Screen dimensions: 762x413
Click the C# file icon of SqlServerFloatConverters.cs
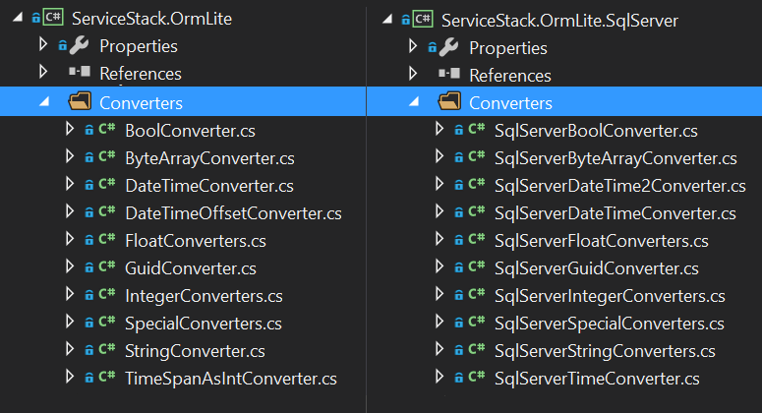coord(477,240)
